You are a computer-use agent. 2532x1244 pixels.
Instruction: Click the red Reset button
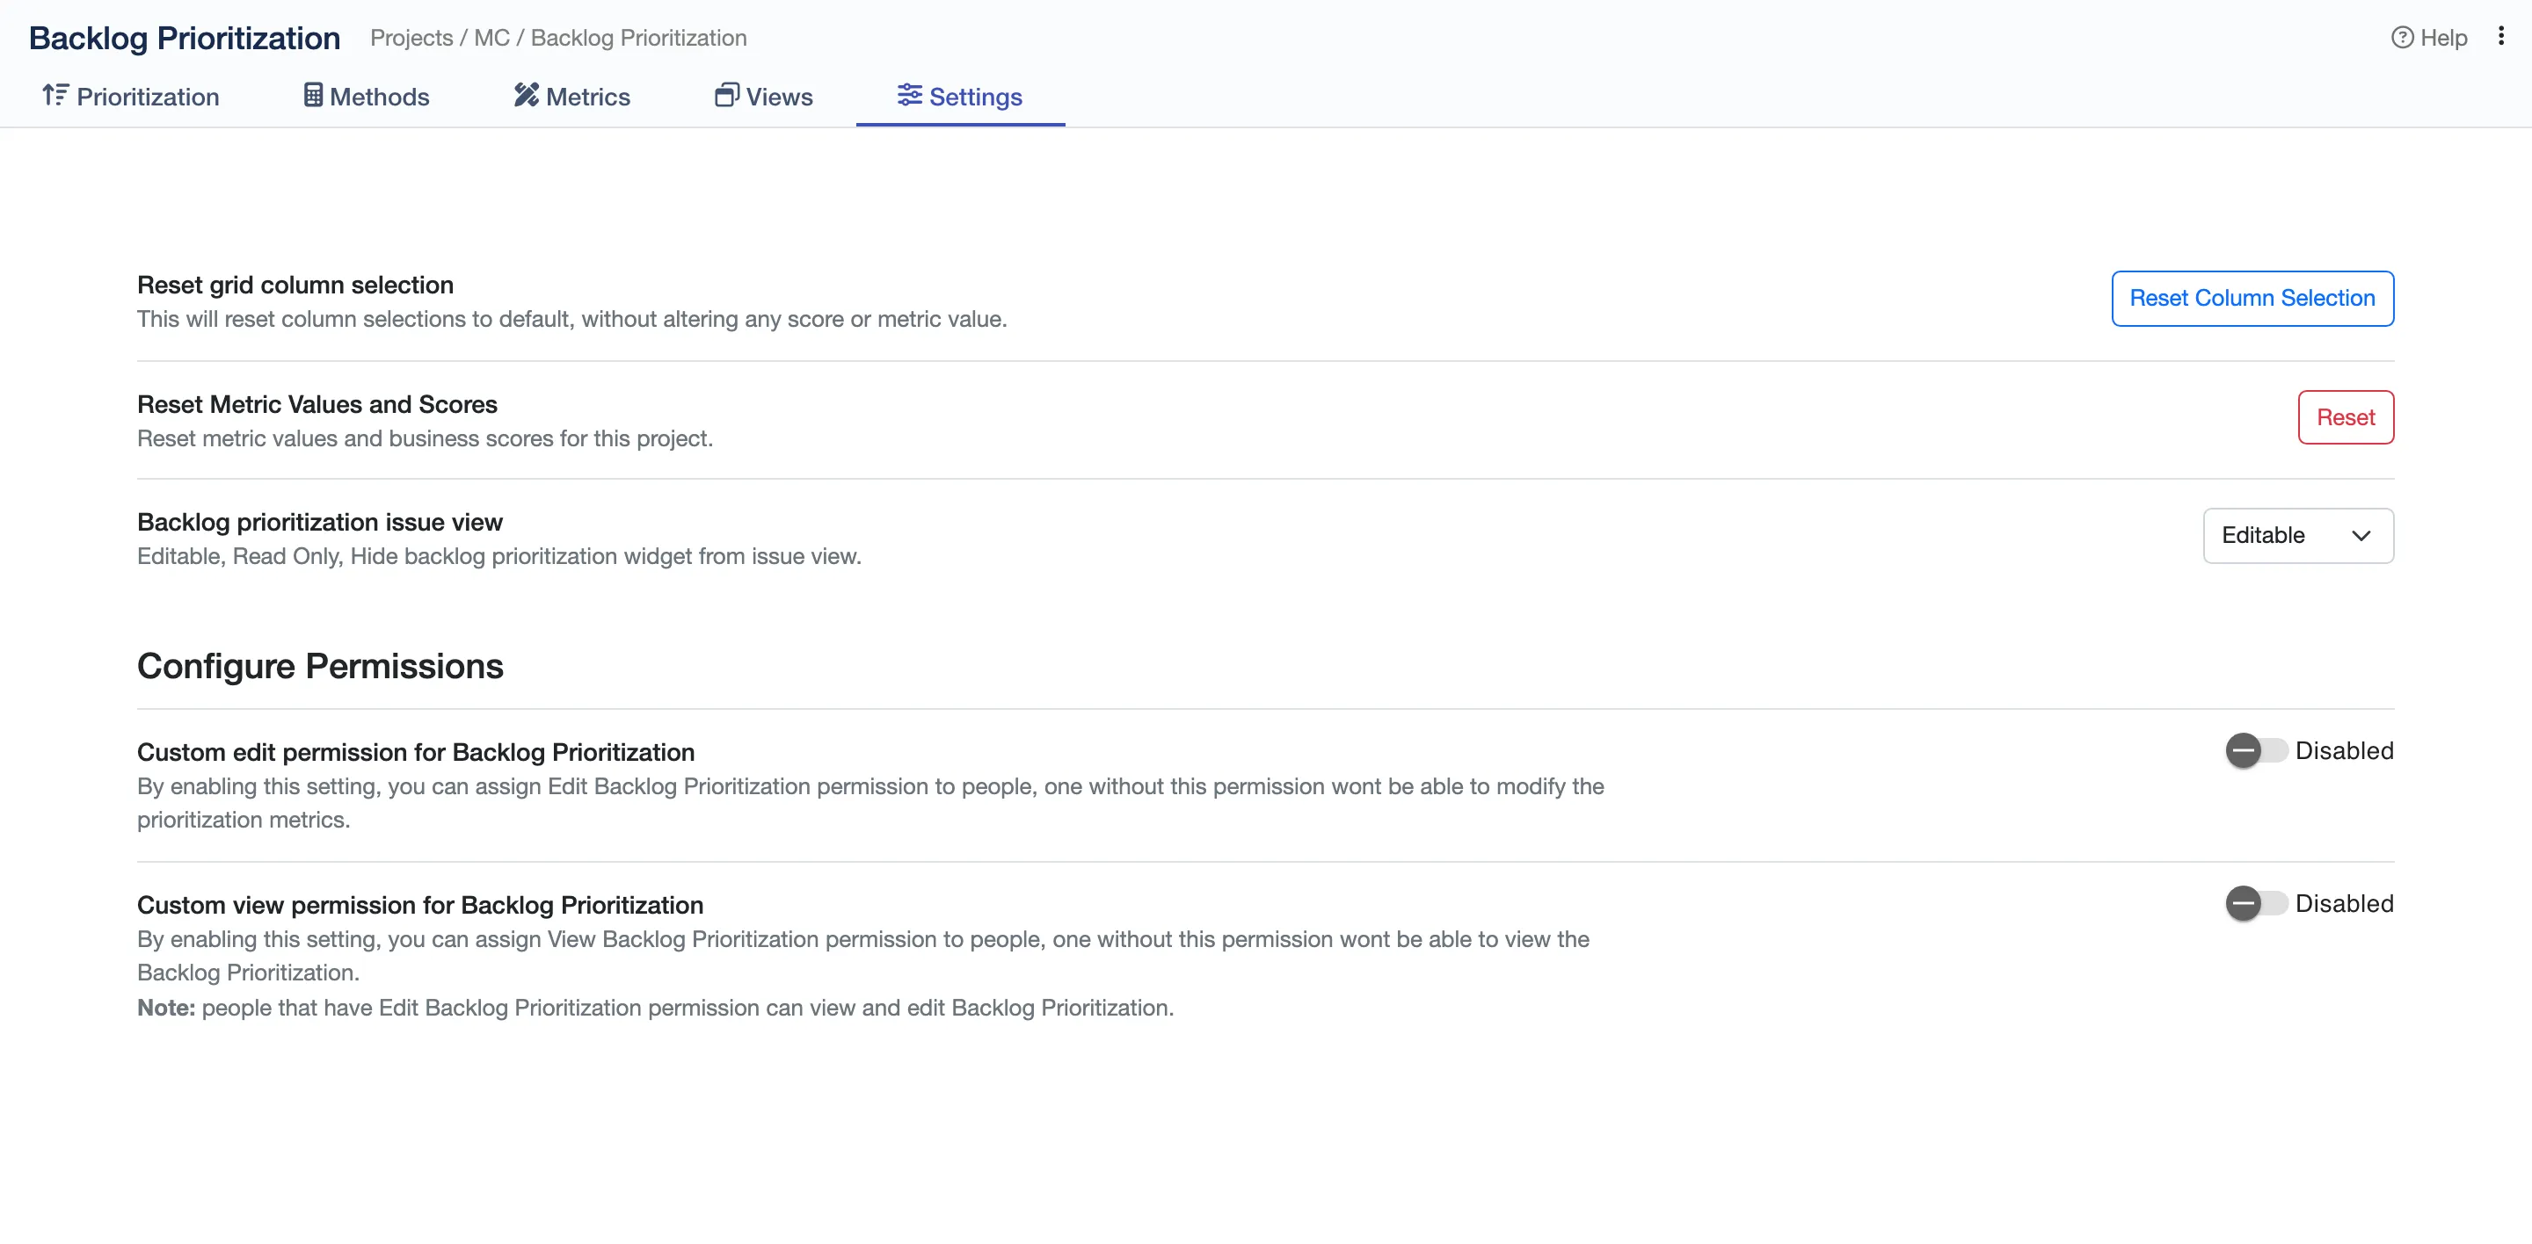pos(2346,417)
